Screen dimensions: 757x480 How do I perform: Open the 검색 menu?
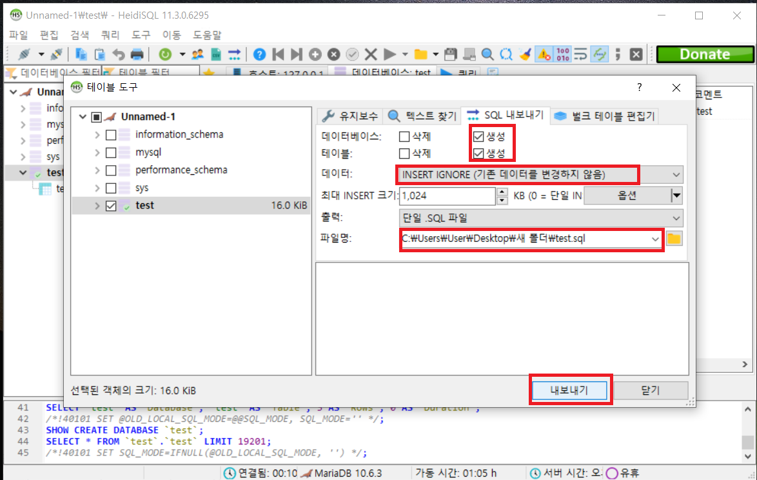point(80,35)
